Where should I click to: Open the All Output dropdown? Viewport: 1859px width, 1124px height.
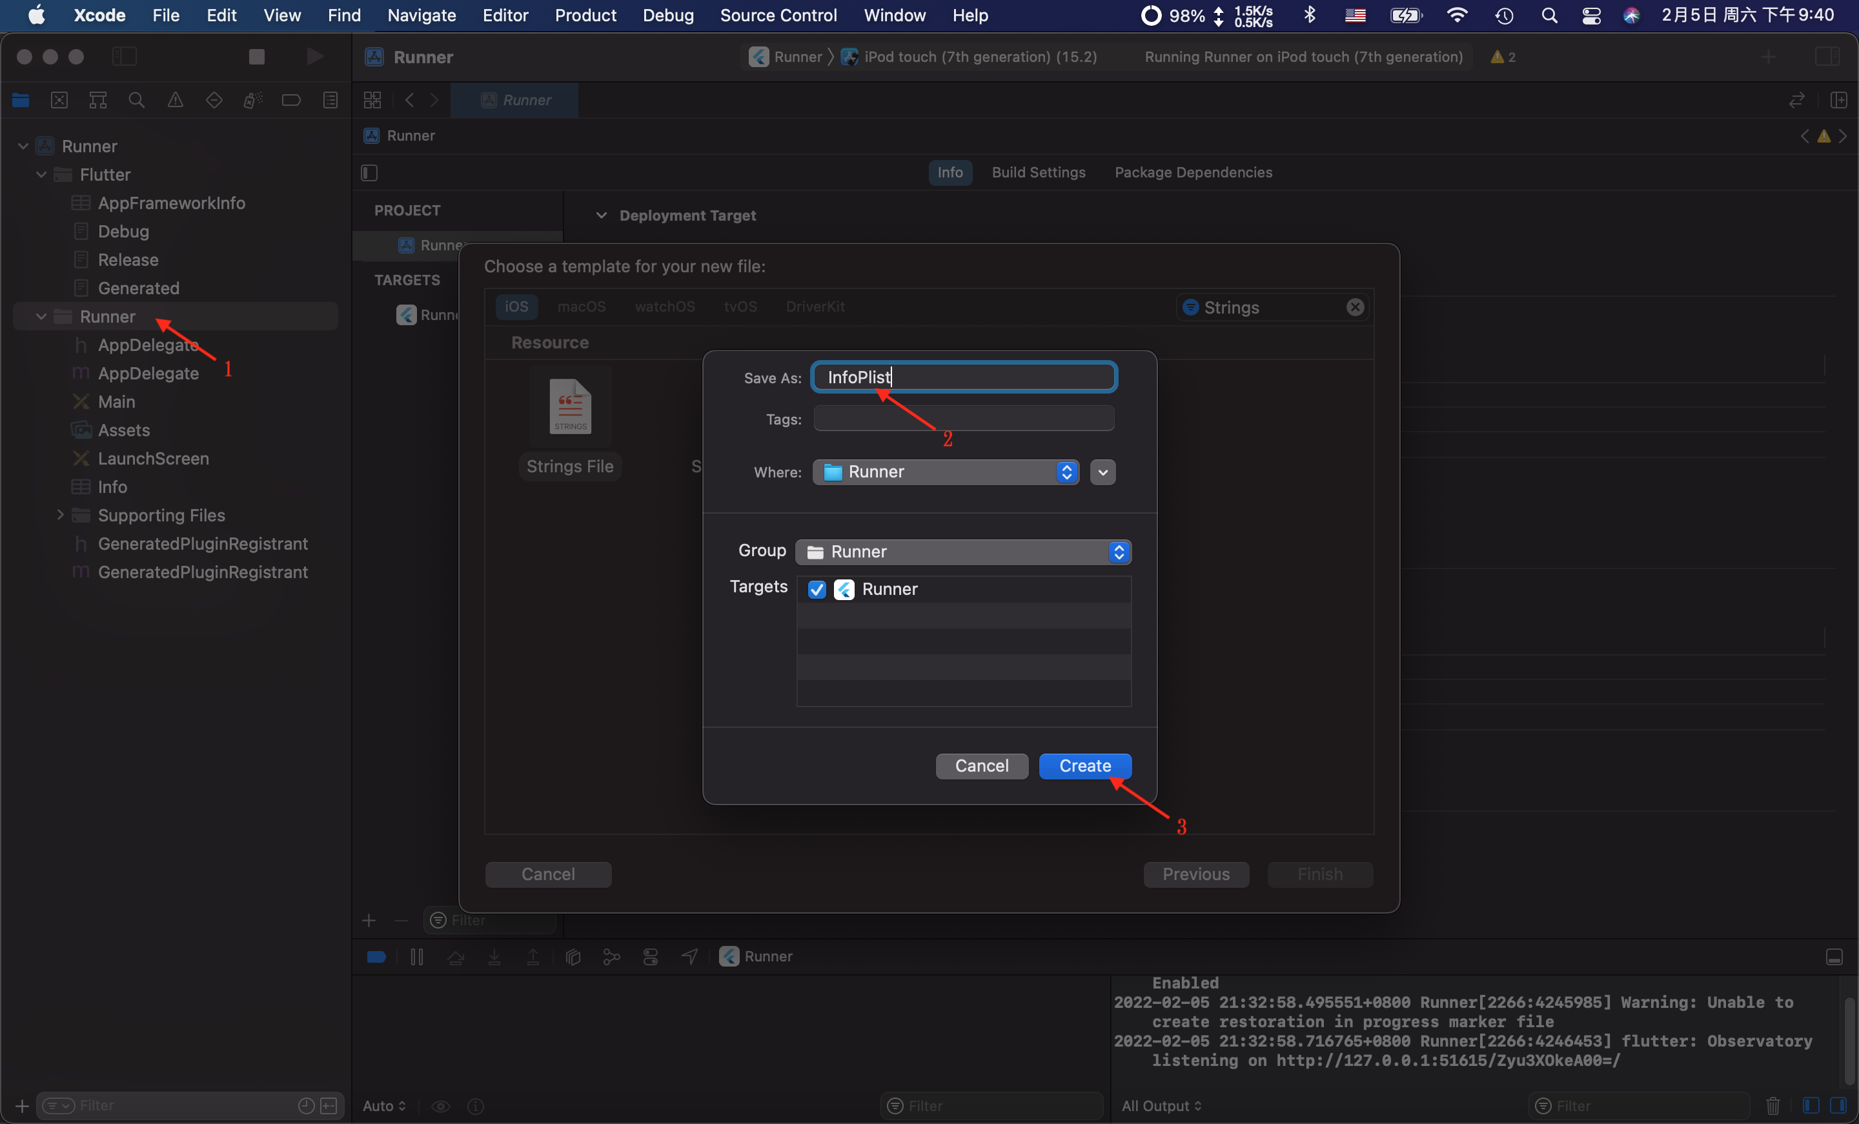click(x=1161, y=1106)
